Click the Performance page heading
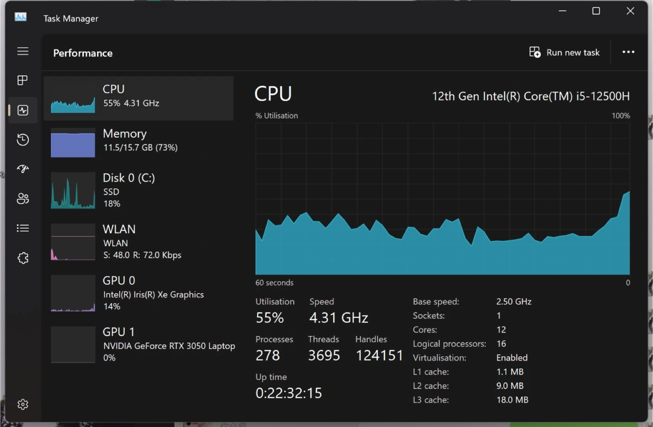The image size is (653, 427). pyautogui.click(x=83, y=53)
